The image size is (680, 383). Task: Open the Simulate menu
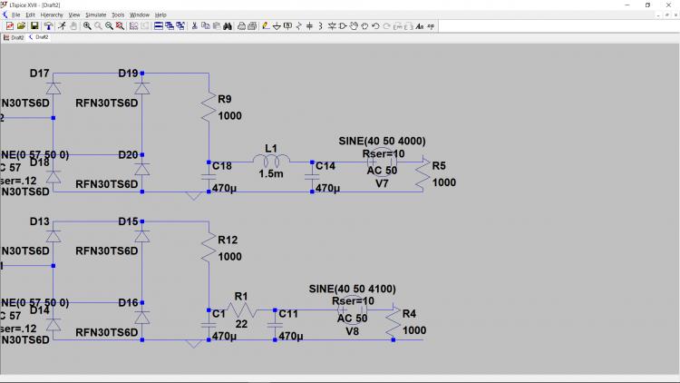point(95,15)
